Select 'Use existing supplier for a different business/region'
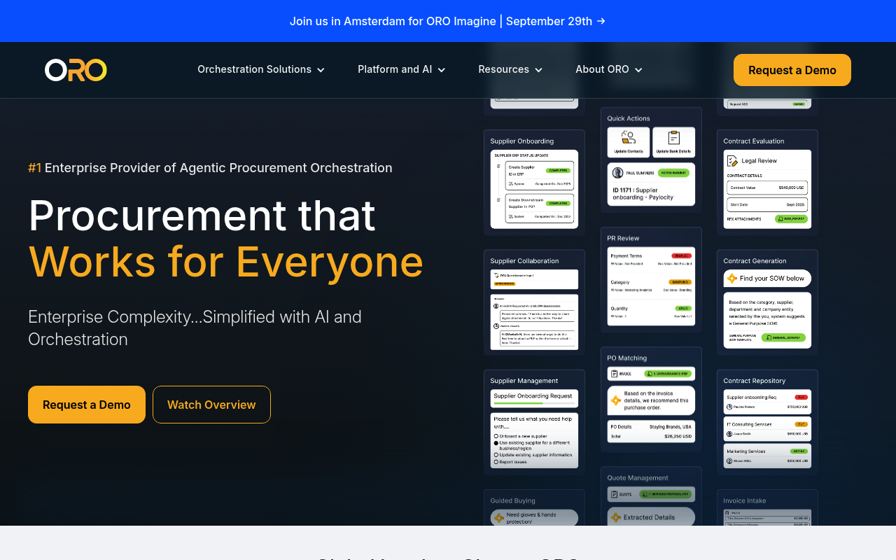896x560 pixels. click(496, 443)
